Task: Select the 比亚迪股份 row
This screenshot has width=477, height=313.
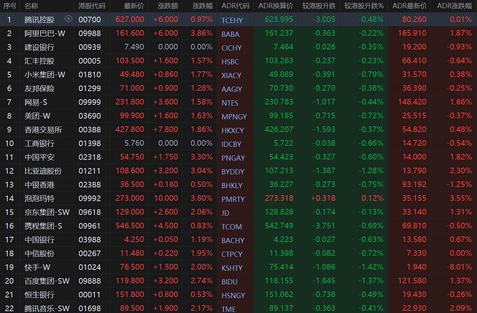Action: (43, 171)
